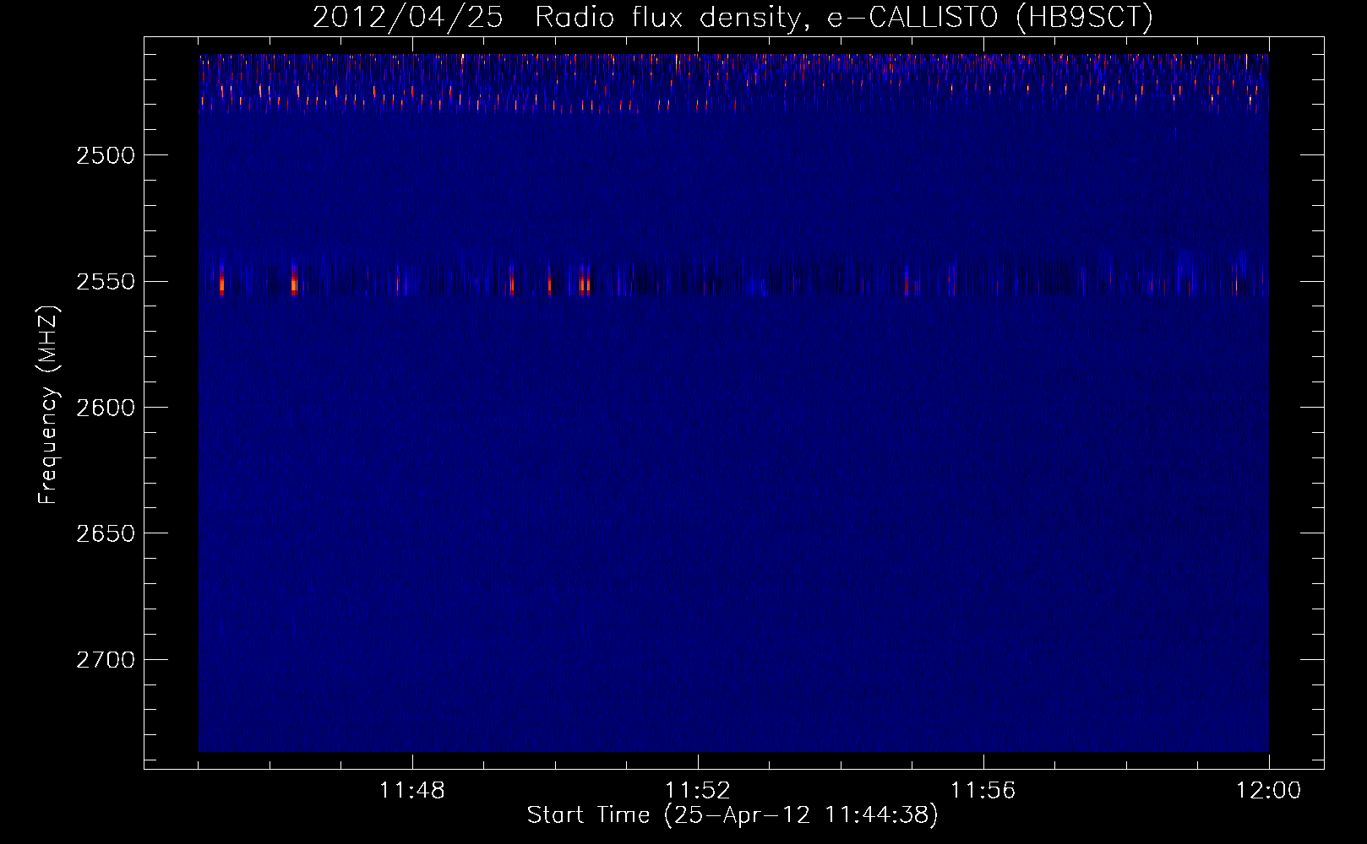
Task: Click the 11:52 time tick label
Action: tap(698, 791)
